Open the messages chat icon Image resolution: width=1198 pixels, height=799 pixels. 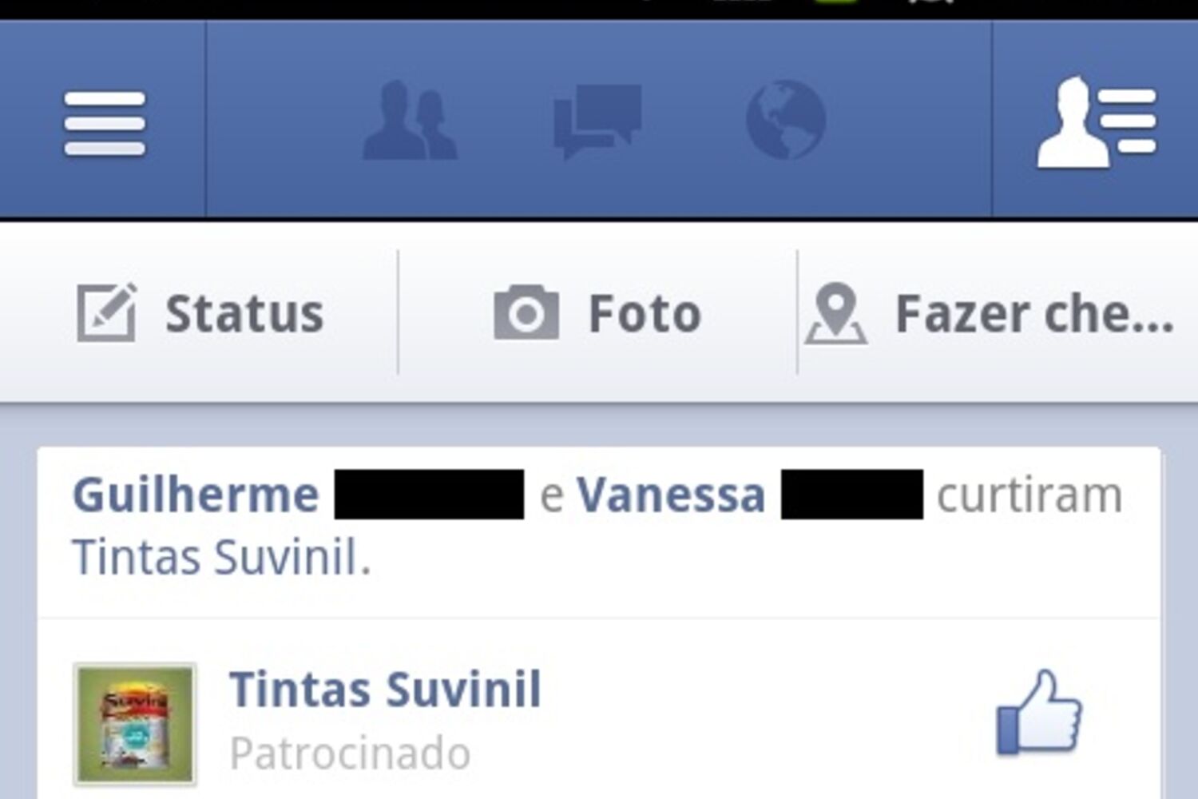click(597, 121)
